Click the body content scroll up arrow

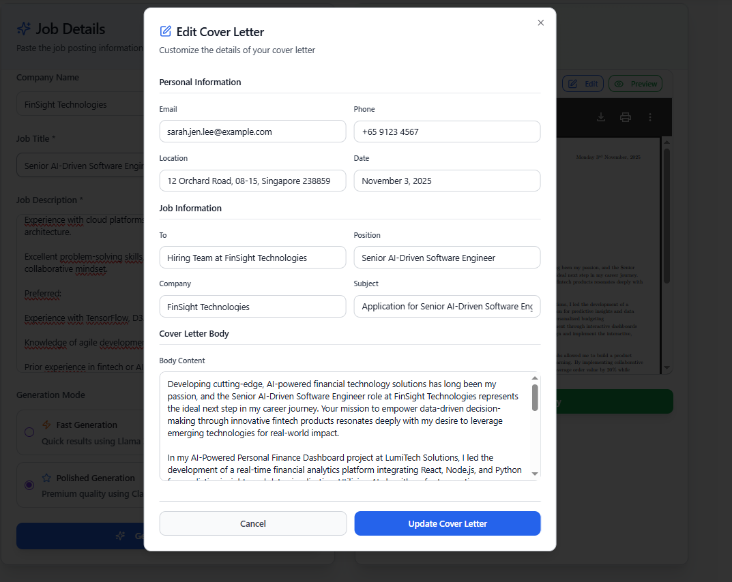535,378
